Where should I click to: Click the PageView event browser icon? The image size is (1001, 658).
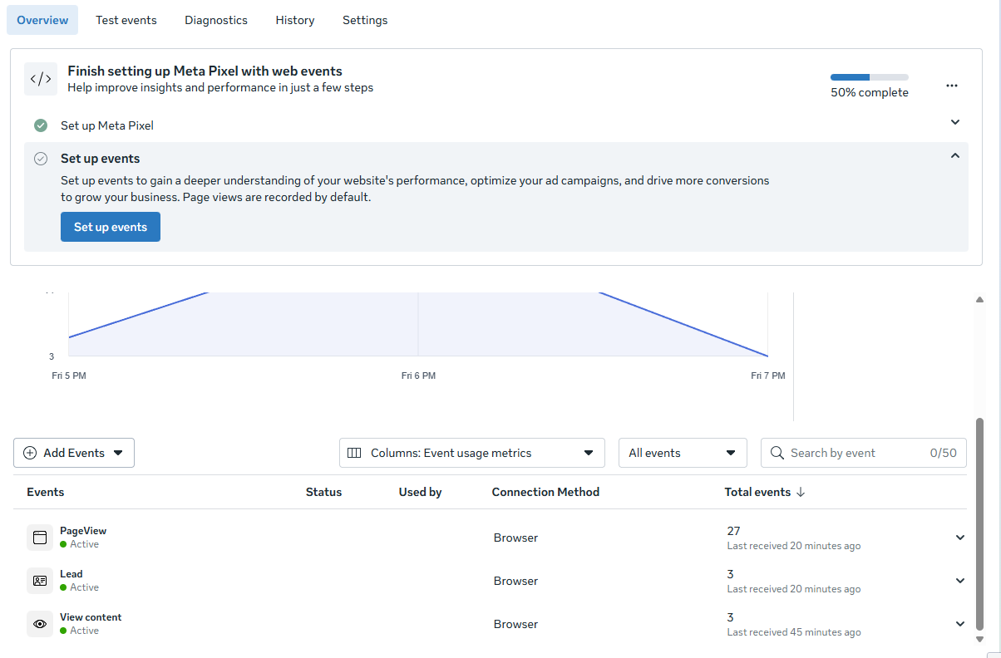(40, 538)
